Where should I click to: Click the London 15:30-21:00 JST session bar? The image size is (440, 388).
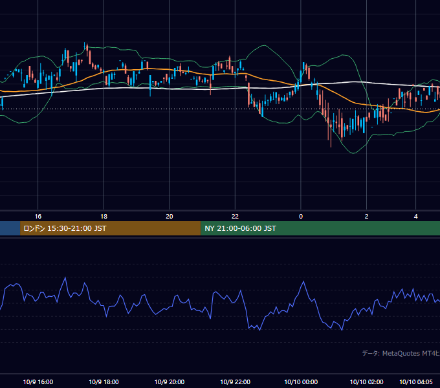pos(111,228)
